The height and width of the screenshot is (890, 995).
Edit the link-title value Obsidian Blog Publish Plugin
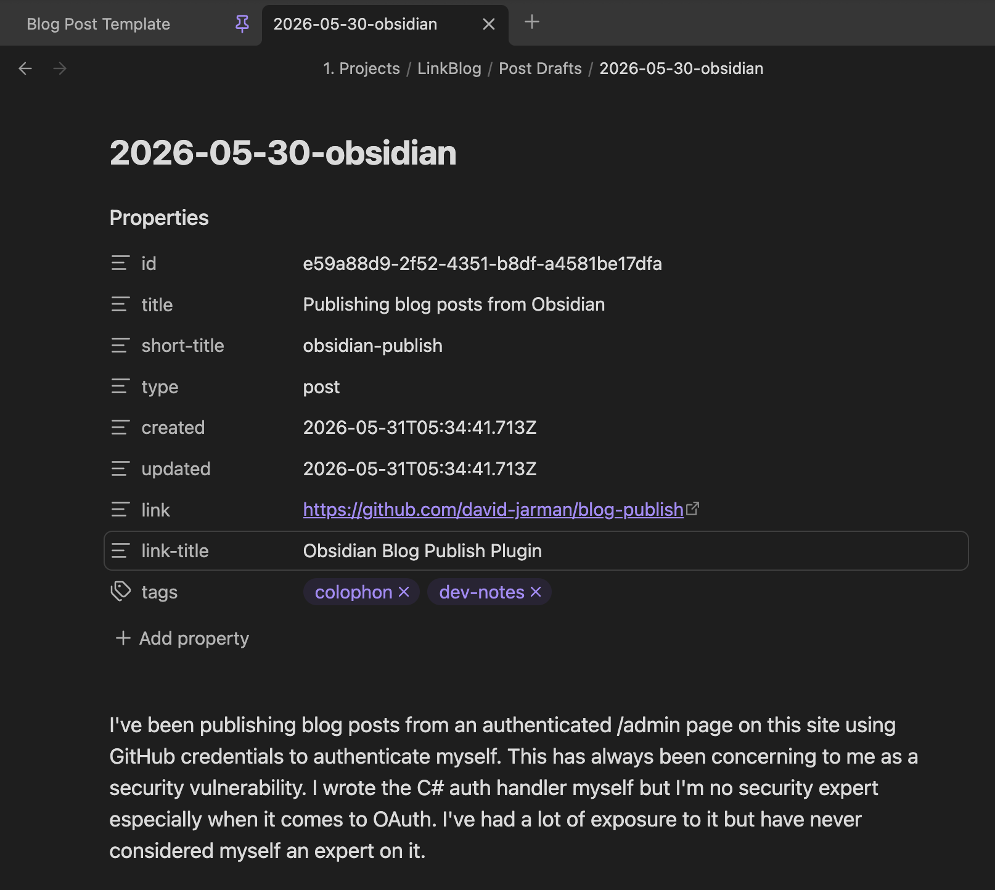tap(422, 551)
